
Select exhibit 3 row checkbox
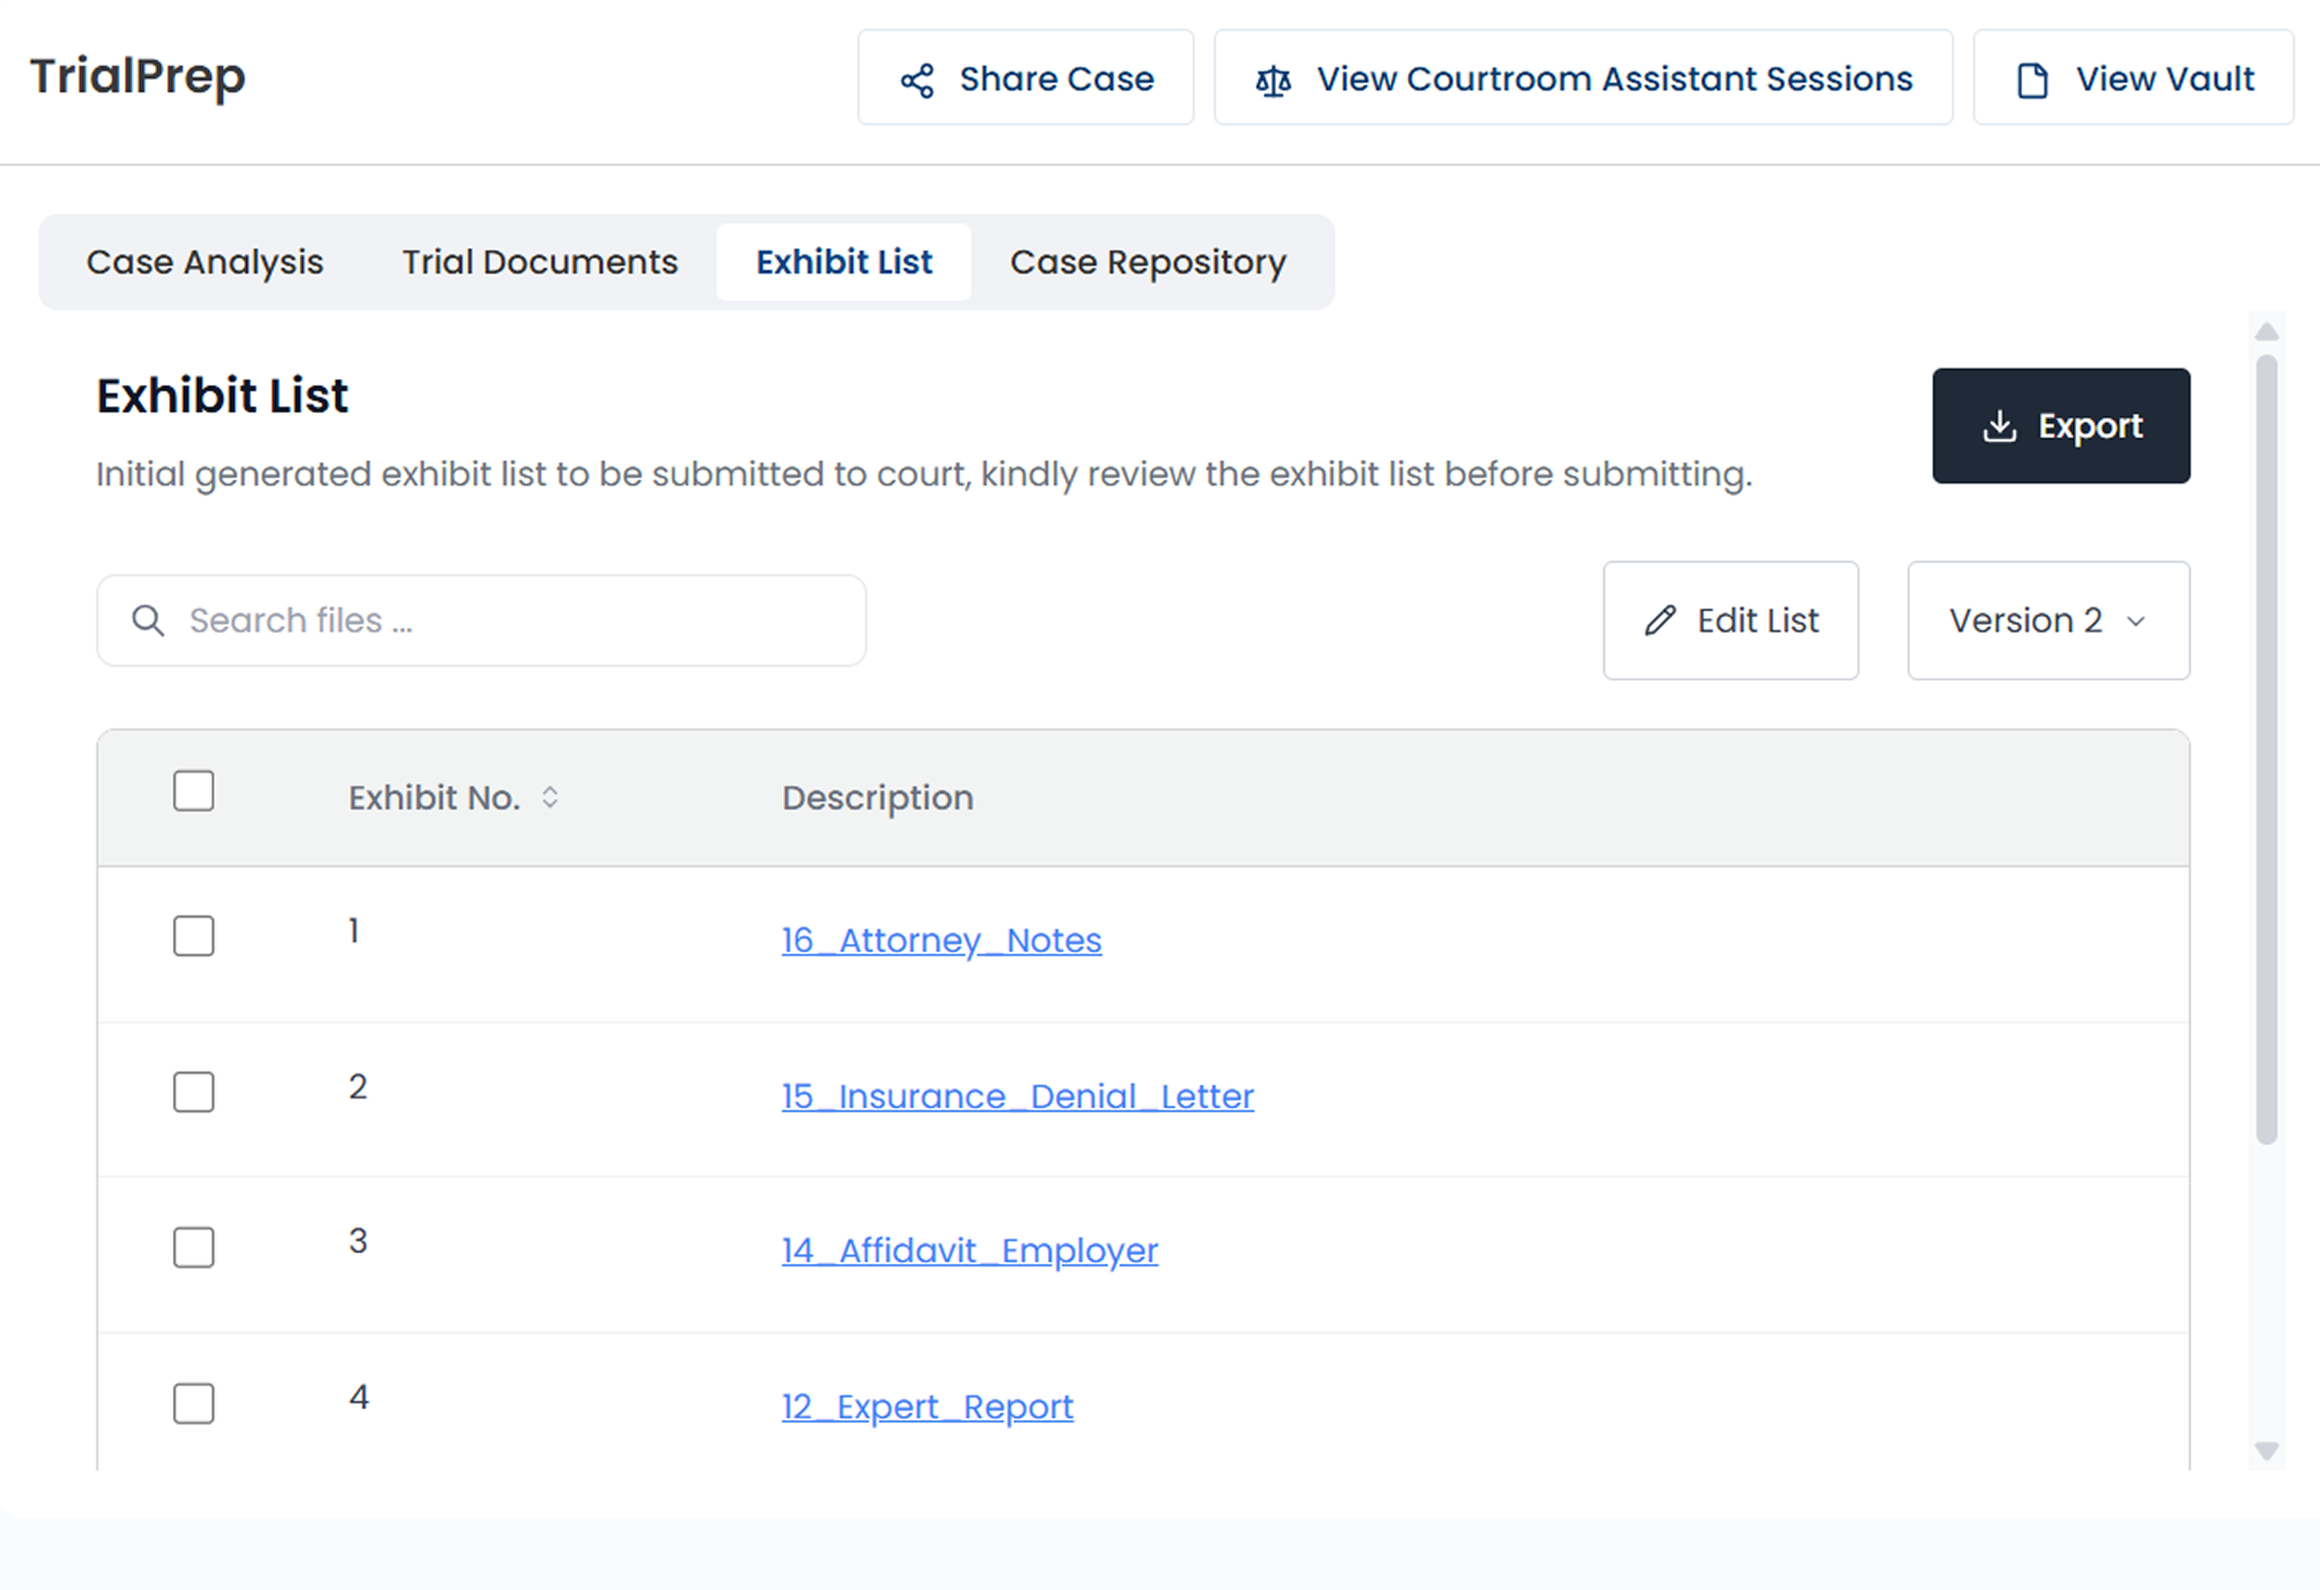193,1247
